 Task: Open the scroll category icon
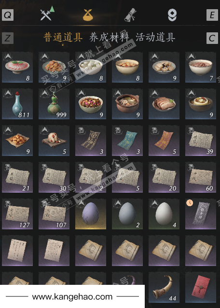pos(130,15)
